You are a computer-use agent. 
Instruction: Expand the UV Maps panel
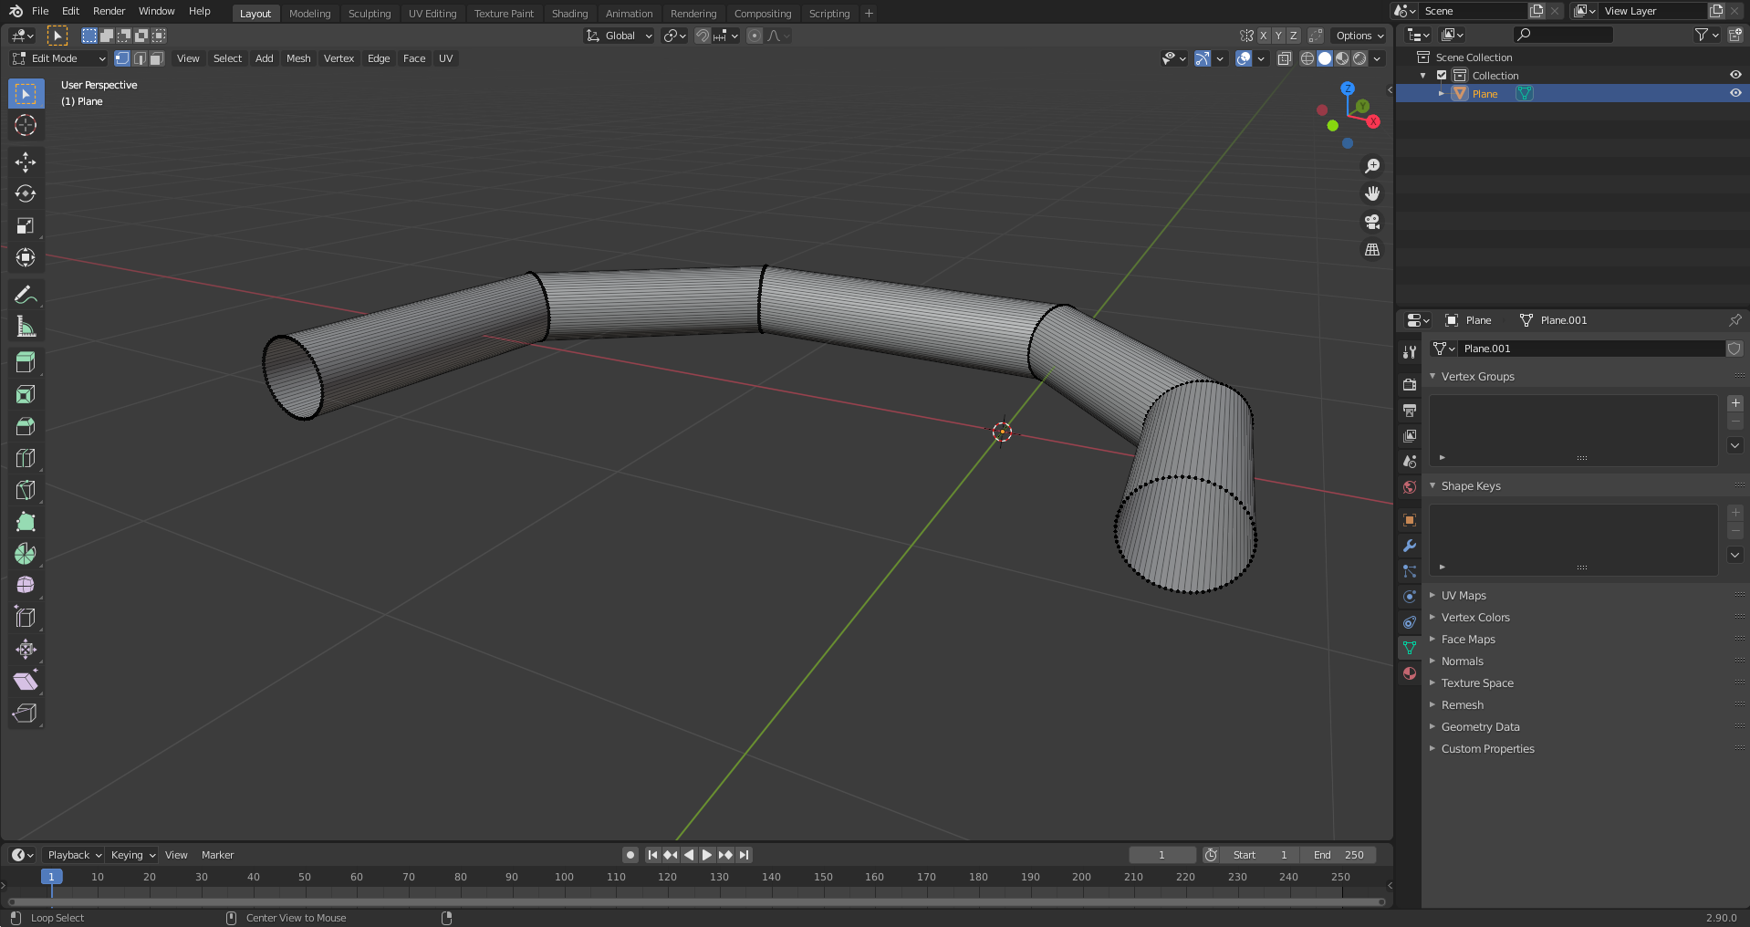coord(1463,596)
